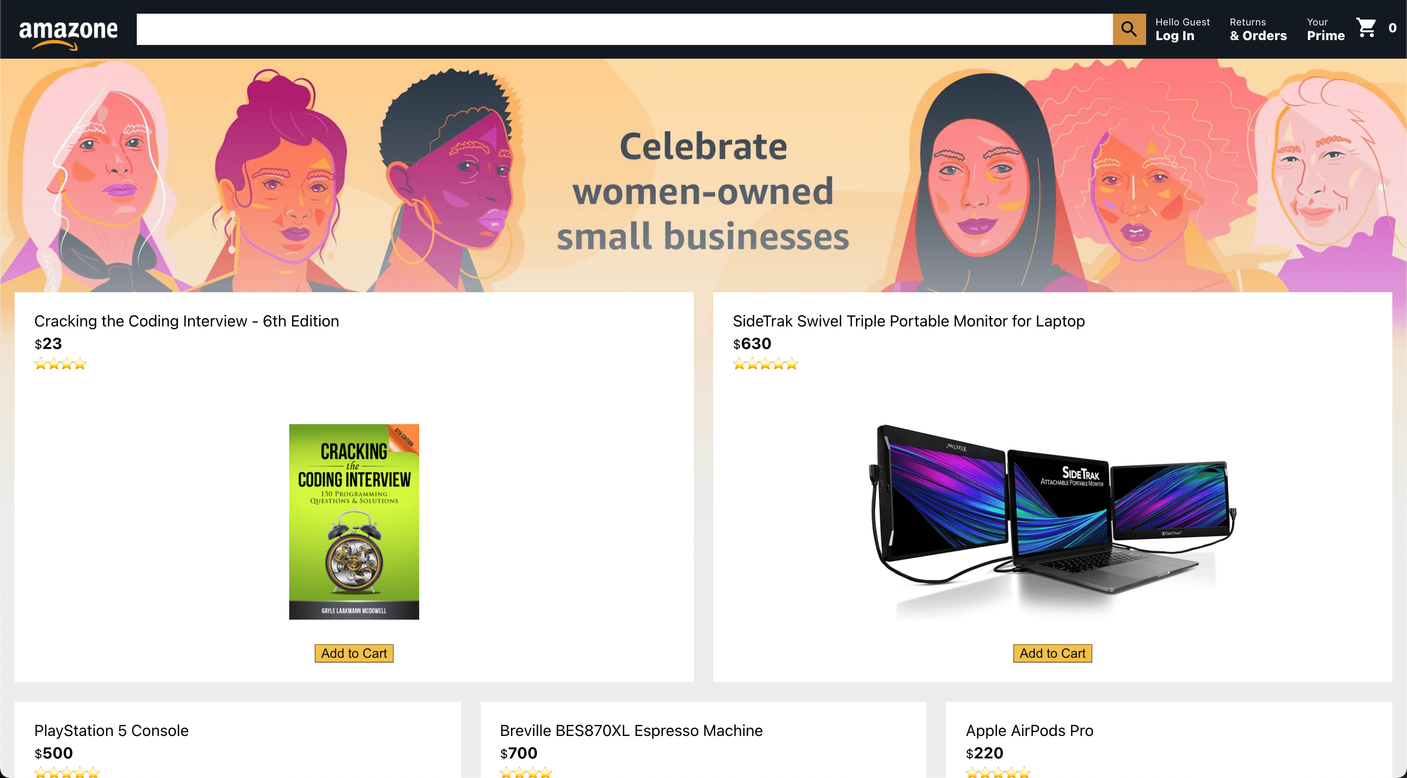This screenshot has height=778, width=1407.
Task: Open the shopping cart icon
Action: point(1366,27)
